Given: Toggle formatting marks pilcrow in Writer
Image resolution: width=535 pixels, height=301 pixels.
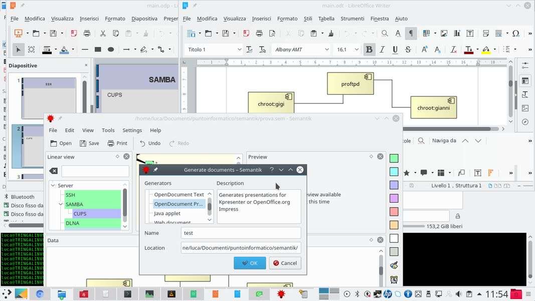Looking at the screenshot, I should [x=411, y=34].
